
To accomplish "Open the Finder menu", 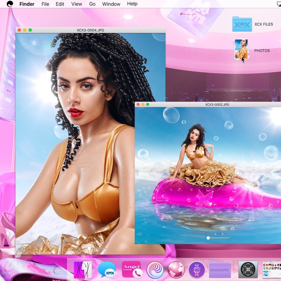I will 27,4.
